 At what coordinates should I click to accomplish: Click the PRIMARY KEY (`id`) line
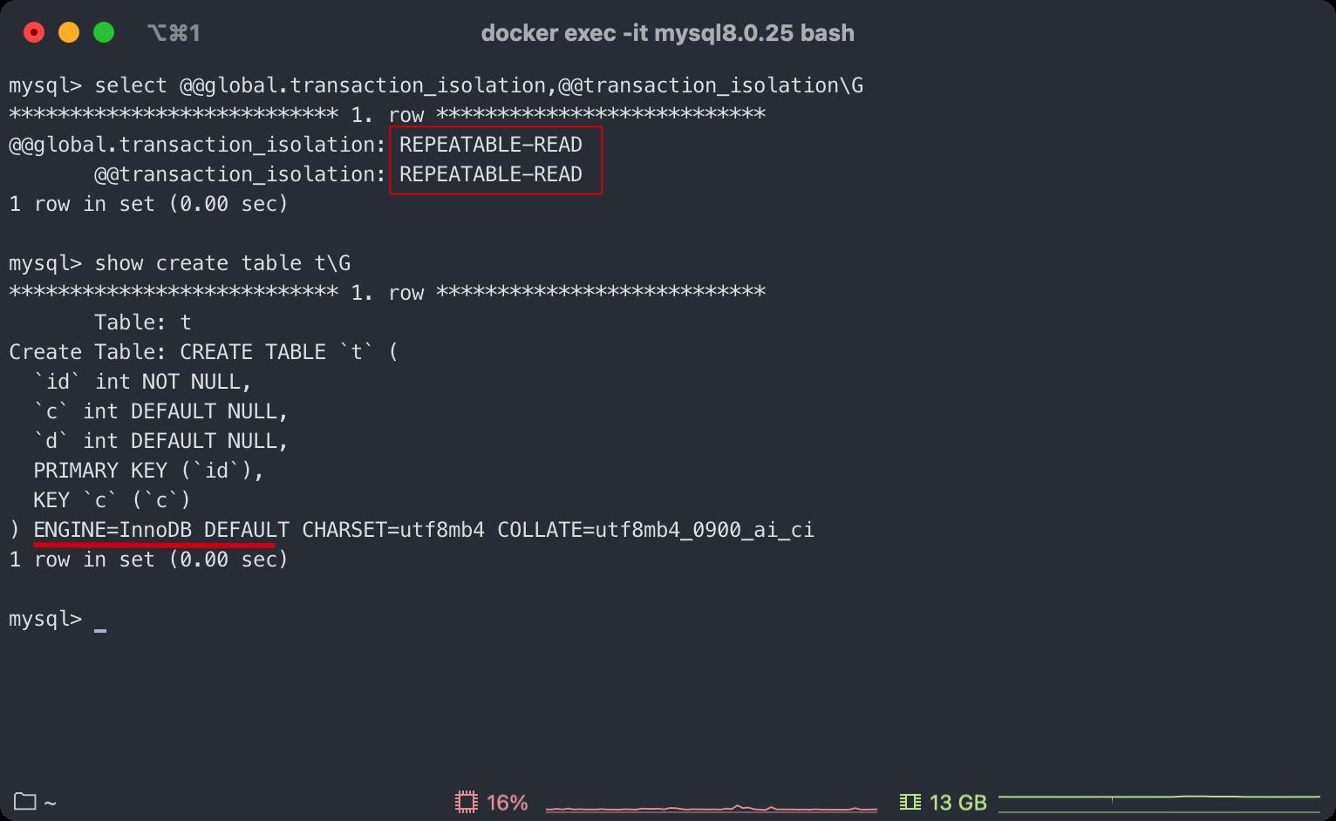pyautogui.click(x=149, y=470)
